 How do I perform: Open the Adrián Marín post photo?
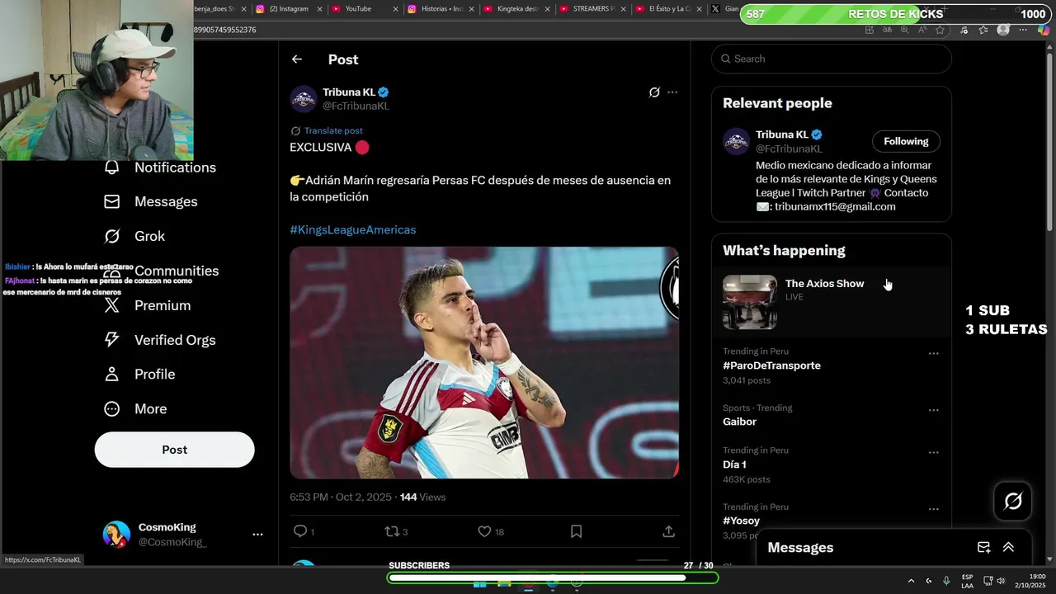click(484, 363)
